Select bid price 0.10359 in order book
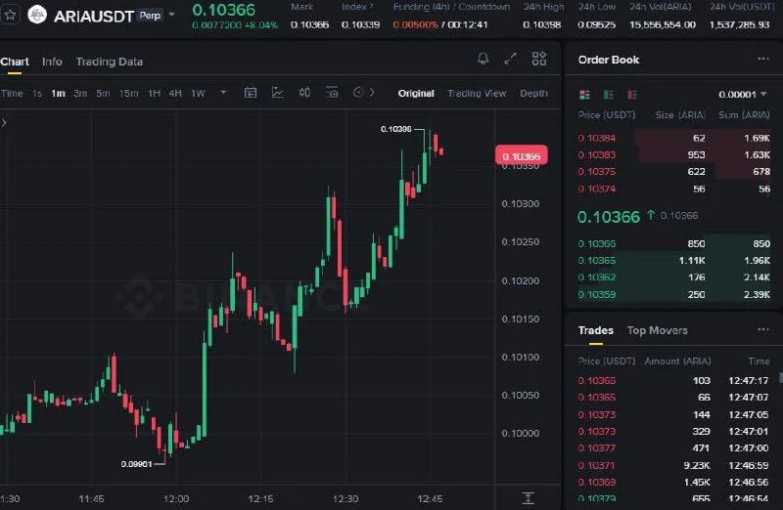The width and height of the screenshot is (783, 510). tap(597, 295)
